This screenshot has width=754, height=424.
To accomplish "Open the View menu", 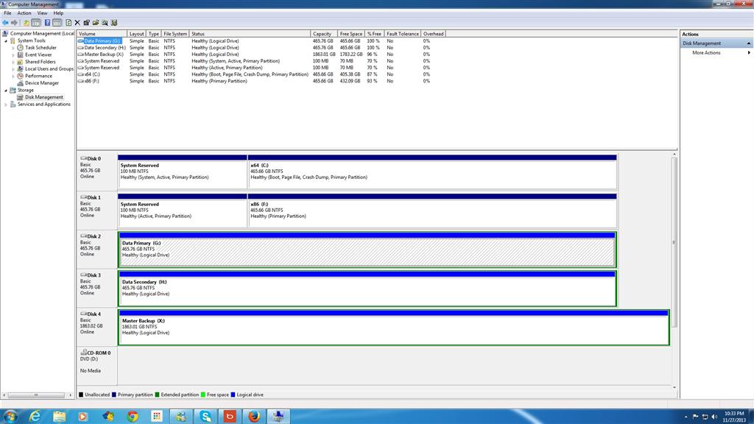I will tap(42, 13).
